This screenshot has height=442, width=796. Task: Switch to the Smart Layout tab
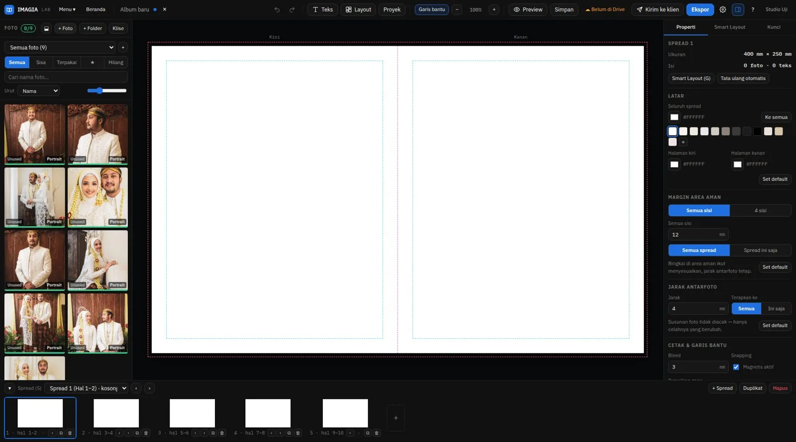tap(729, 27)
